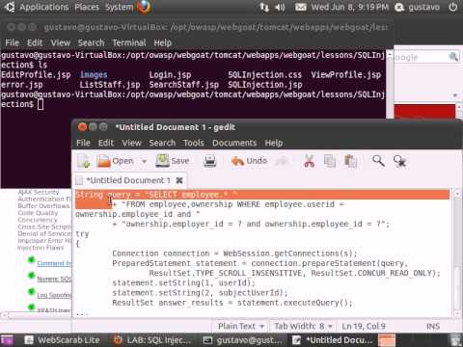The image size is (463, 347).
Task: Launch Firefox from the top panel icon
Action: [x=144, y=7]
